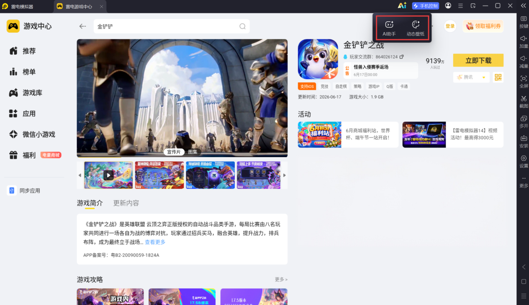Image resolution: width=529 pixels, height=305 pixels.
Task: Expand the 腾讯 channel dropdown
Action: tap(471, 77)
